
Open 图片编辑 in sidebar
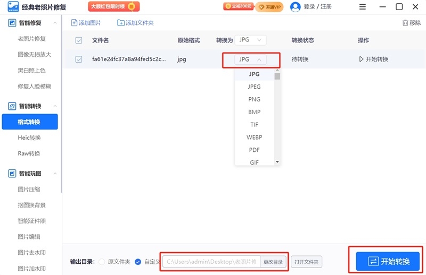coord(29,237)
